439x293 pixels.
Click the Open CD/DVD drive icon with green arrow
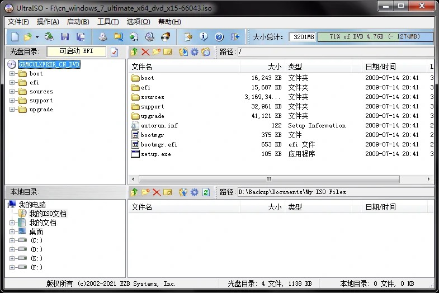[x=49, y=37]
